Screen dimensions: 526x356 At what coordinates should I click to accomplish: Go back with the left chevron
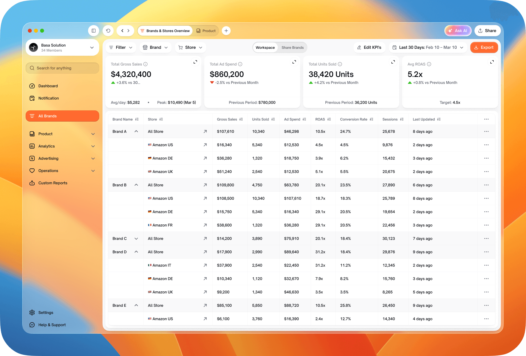coord(122,31)
